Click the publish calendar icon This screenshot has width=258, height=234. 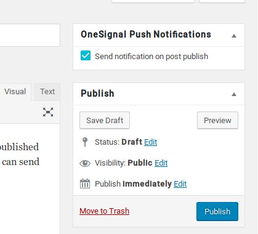pos(85,184)
